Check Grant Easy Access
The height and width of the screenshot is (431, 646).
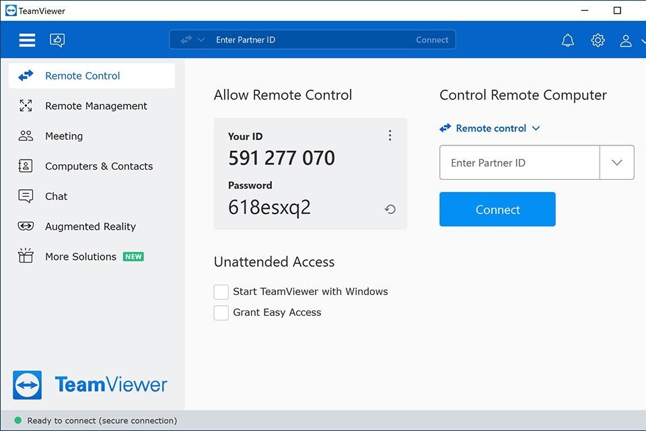(x=221, y=312)
